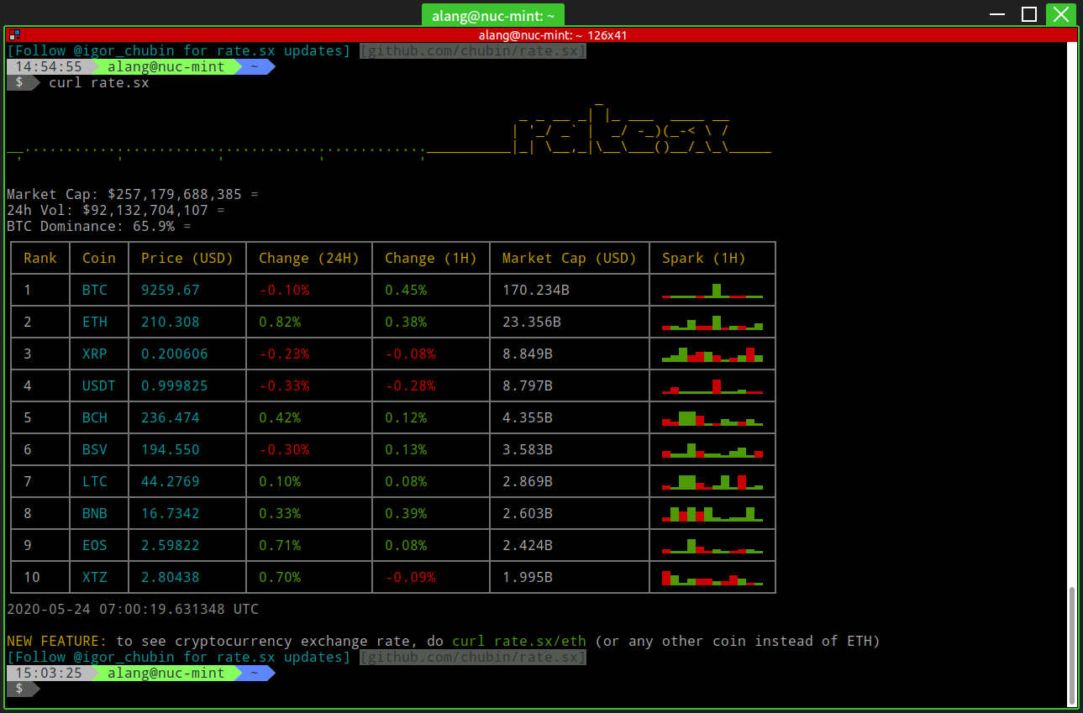Maximize the terminal window
The width and height of the screenshot is (1083, 713).
1029,14
